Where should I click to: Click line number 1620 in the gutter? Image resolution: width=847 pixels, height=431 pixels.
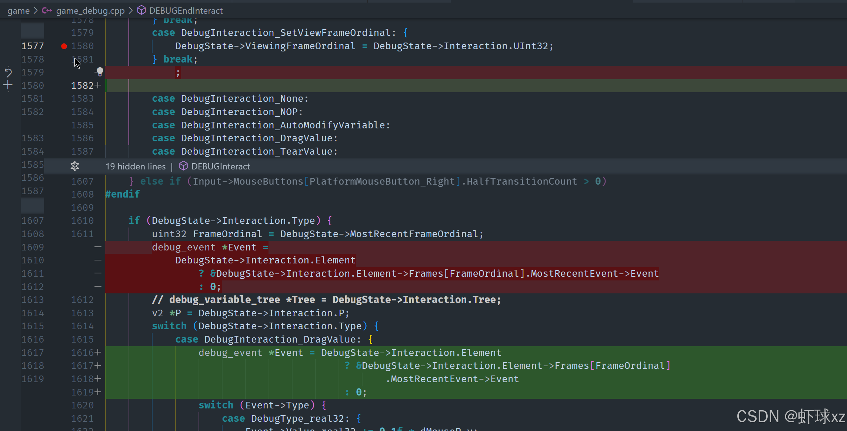(x=82, y=405)
